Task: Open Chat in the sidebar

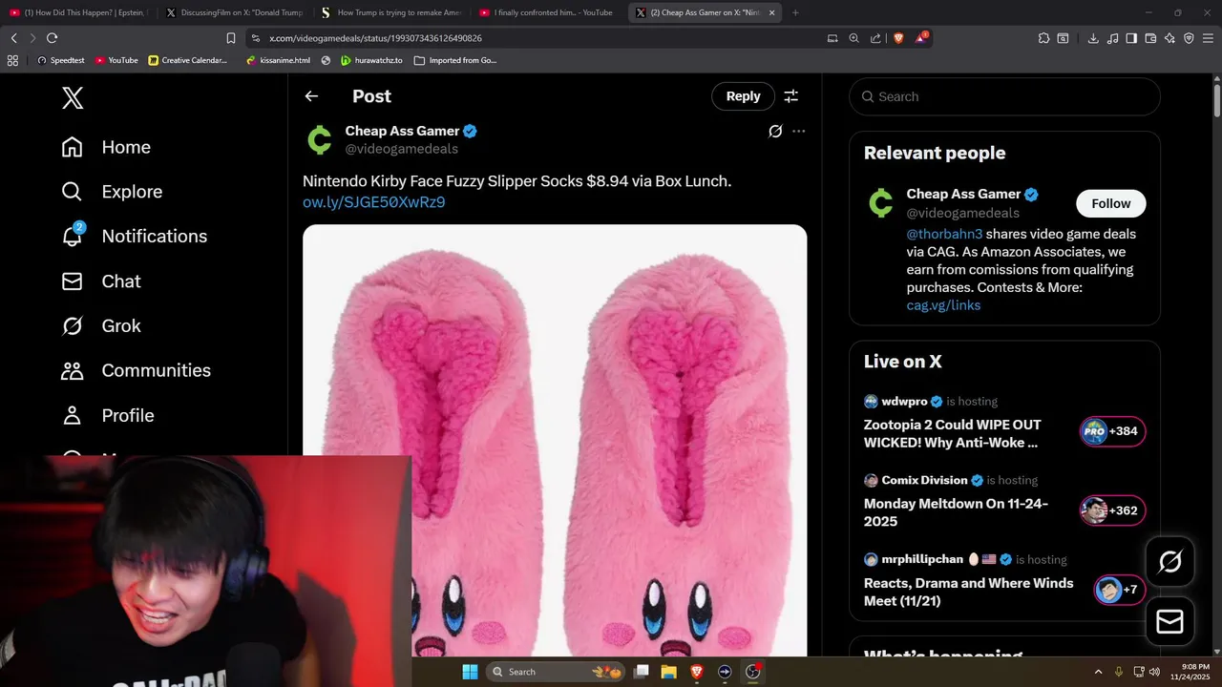Action: tap(101, 281)
